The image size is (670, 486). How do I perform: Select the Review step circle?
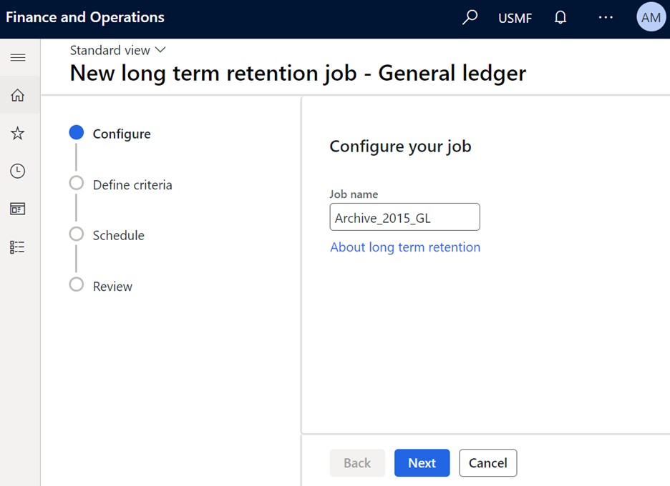(76, 284)
